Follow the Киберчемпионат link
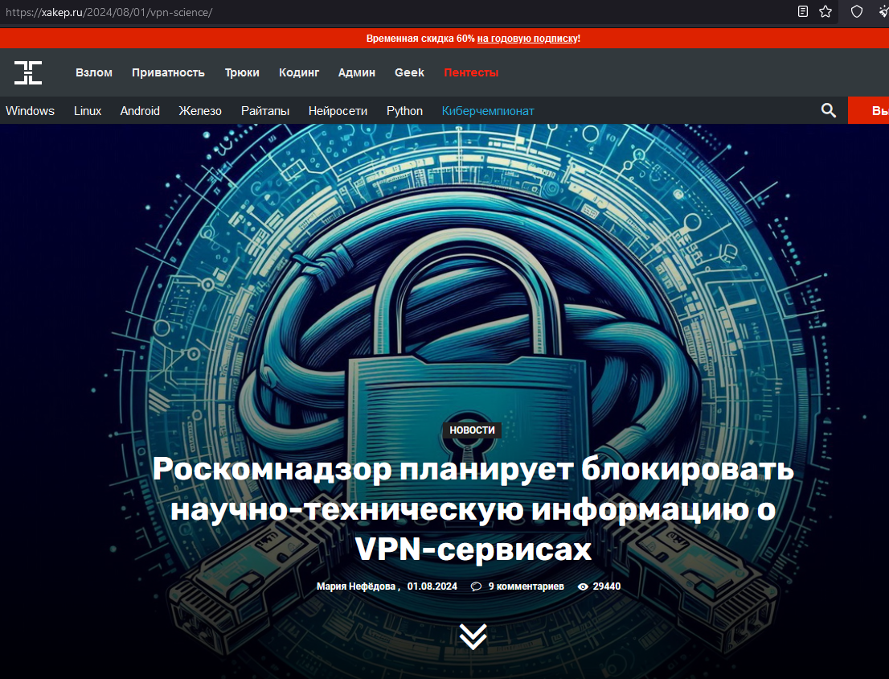This screenshot has height=679, width=889. click(488, 111)
